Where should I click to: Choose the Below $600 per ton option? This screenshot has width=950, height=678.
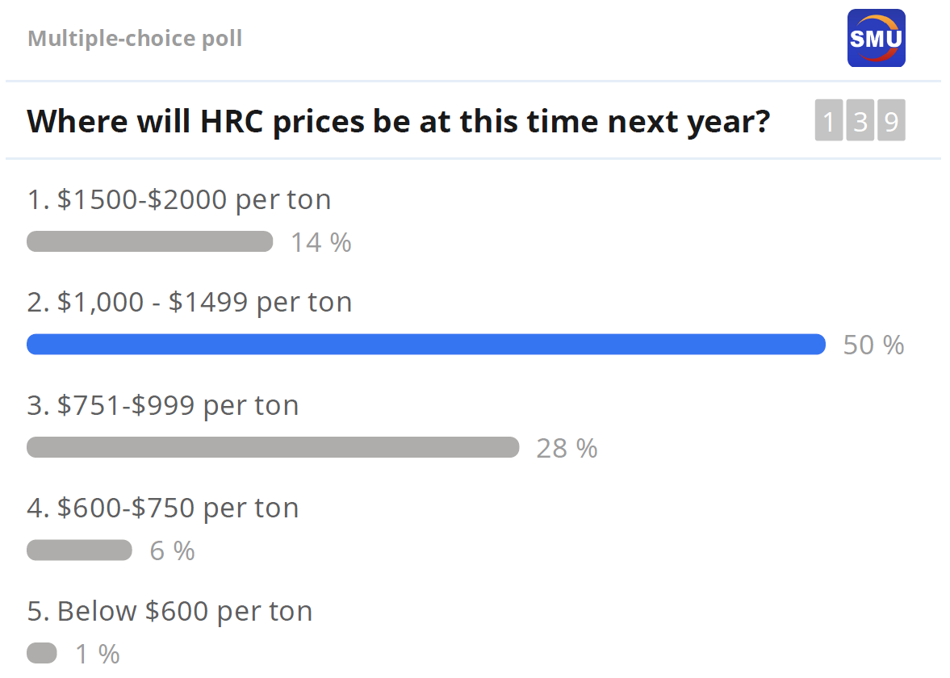[169, 611]
